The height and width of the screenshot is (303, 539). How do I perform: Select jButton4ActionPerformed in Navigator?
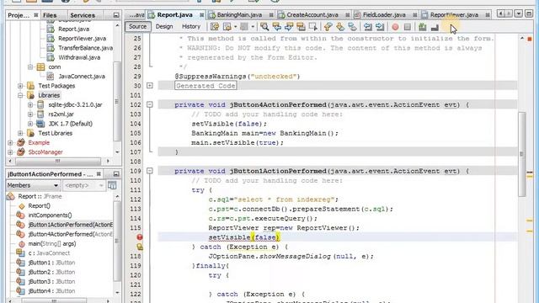pyautogui.click(x=70, y=234)
